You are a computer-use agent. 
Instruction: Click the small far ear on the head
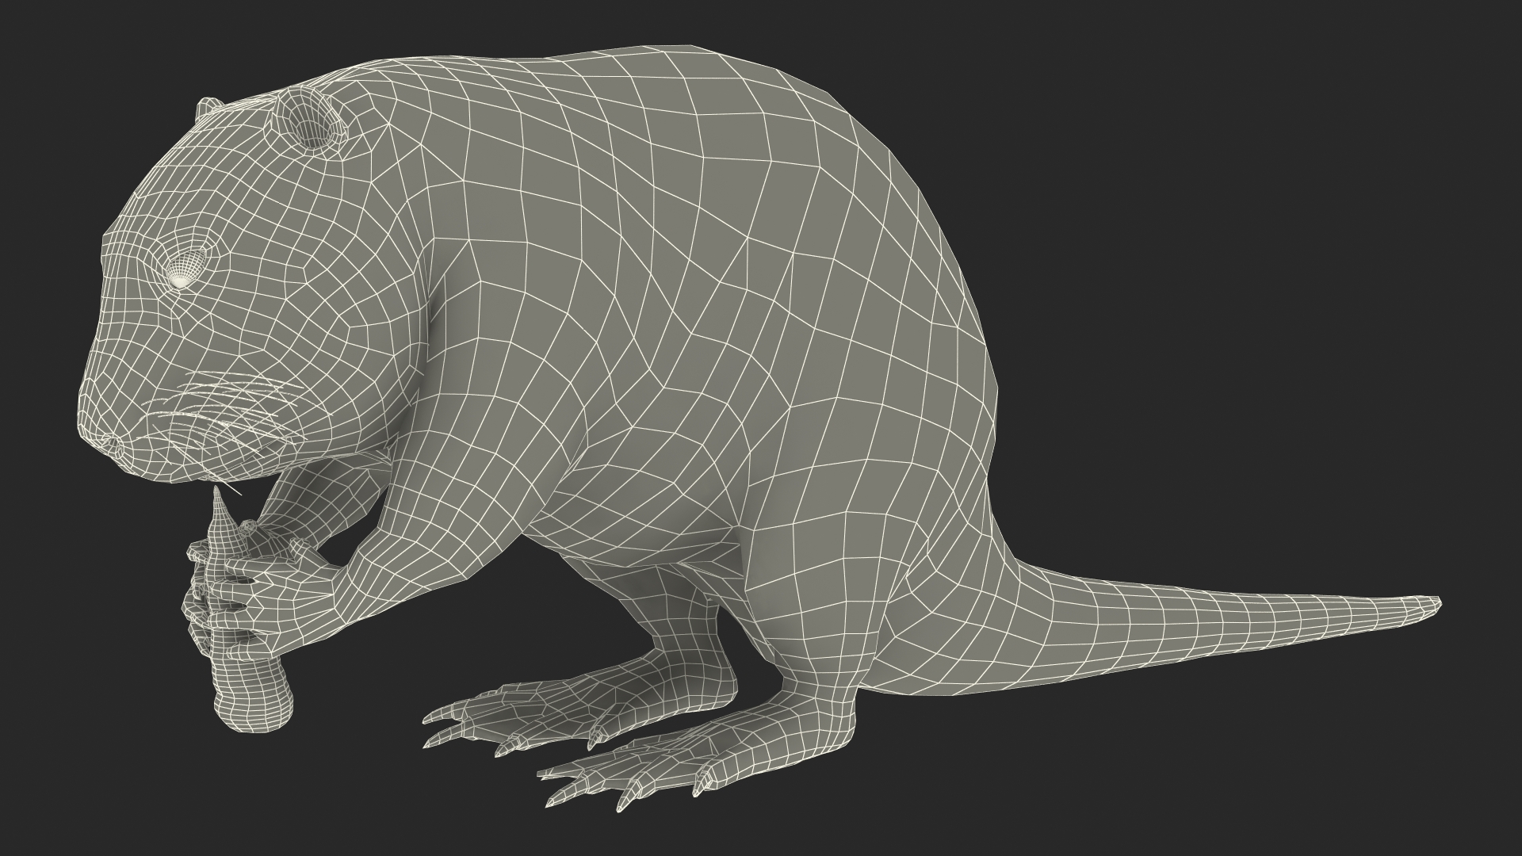(208, 107)
